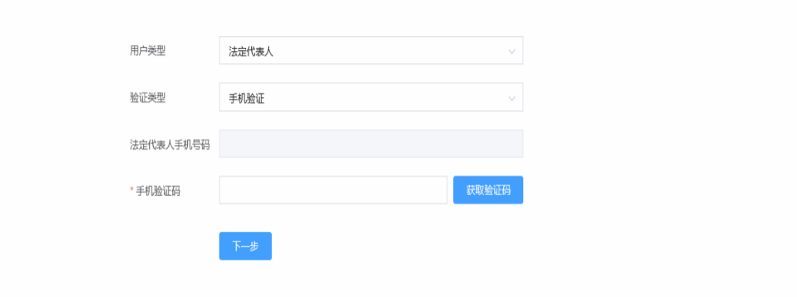
Task: Select the 手机验证 value in verification type
Action: pyautogui.click(x=247, y=98)
